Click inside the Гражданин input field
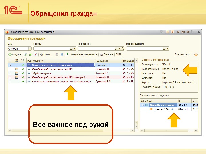Screen dimensions: 206x154 (96, 49)
